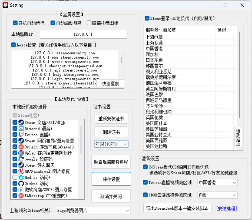Select 法国巴黎 server
Screen dimensions: 252x220
tap(190, 94)
